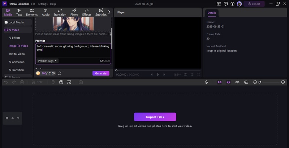Toggle track visibility eye icon
This screenshot has height=148, width=289.
click(x=12, y=118)
